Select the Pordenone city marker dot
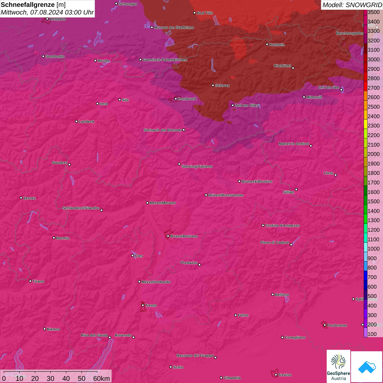The height and width of the screenshot is (383, 383). point(325,325)
